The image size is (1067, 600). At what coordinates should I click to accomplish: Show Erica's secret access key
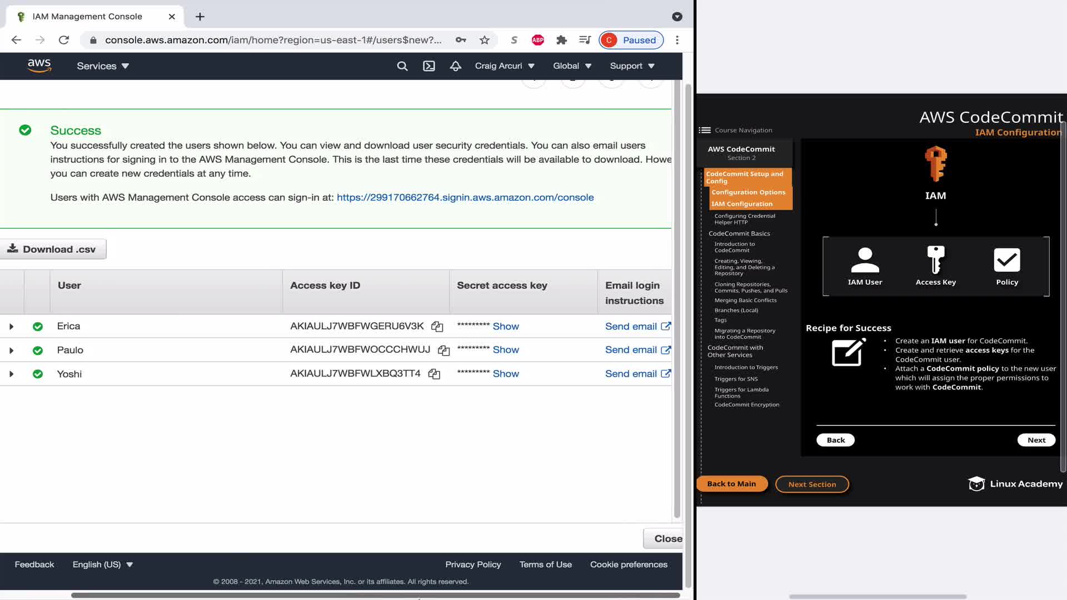click(506, 327)
